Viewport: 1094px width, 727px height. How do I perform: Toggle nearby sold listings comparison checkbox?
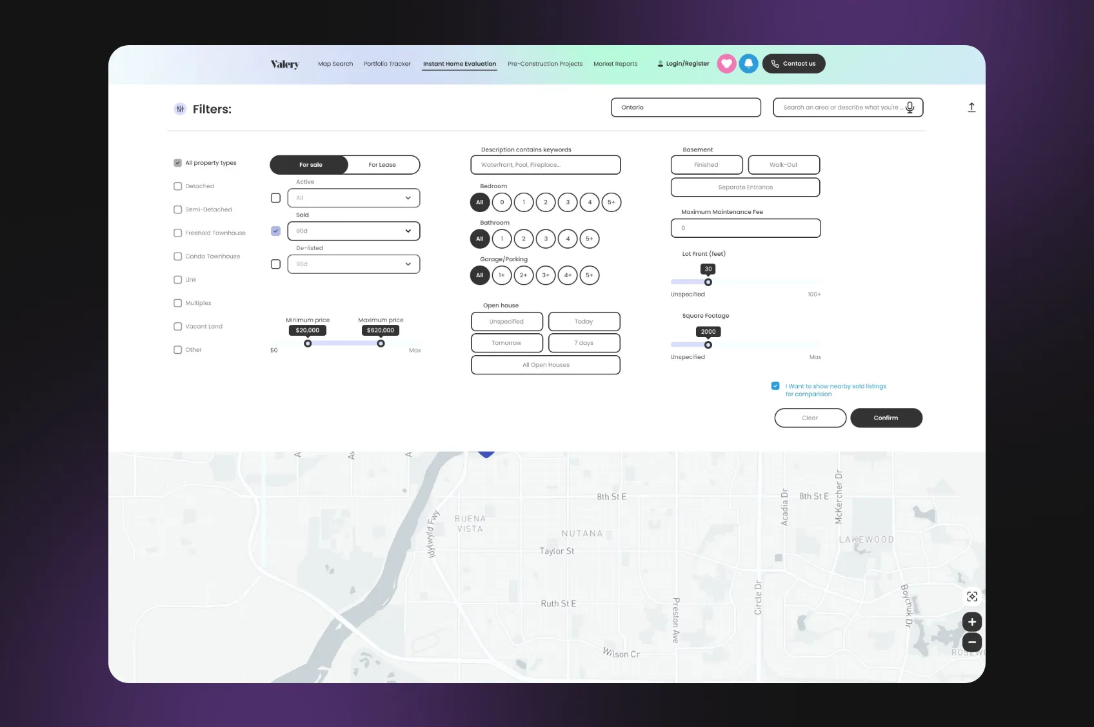[x=775, y=386]
